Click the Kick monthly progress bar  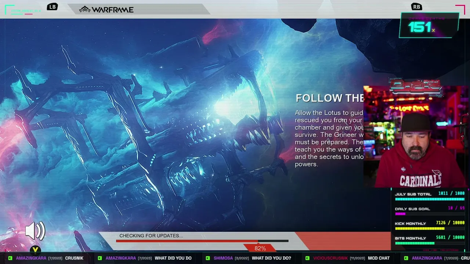pyautogui.click(x=430, y=228)
